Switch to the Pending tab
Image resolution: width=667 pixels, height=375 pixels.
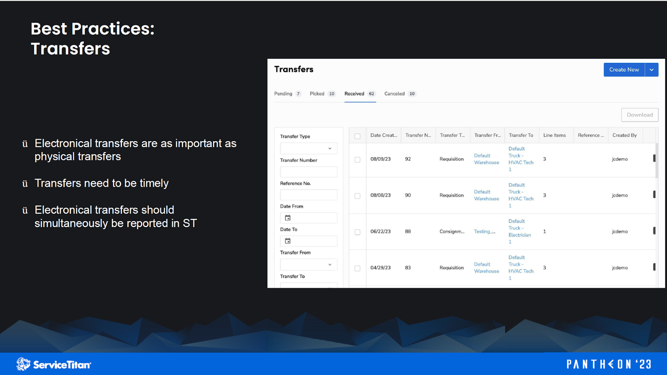(283, 94)
